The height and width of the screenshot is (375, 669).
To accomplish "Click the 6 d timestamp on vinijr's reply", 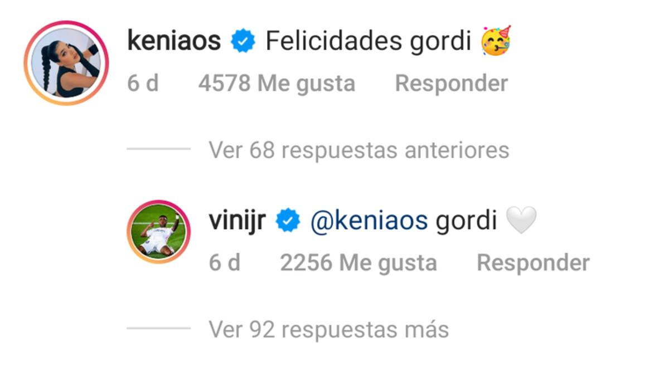I will pyautogui.click(x=224, y=263).
